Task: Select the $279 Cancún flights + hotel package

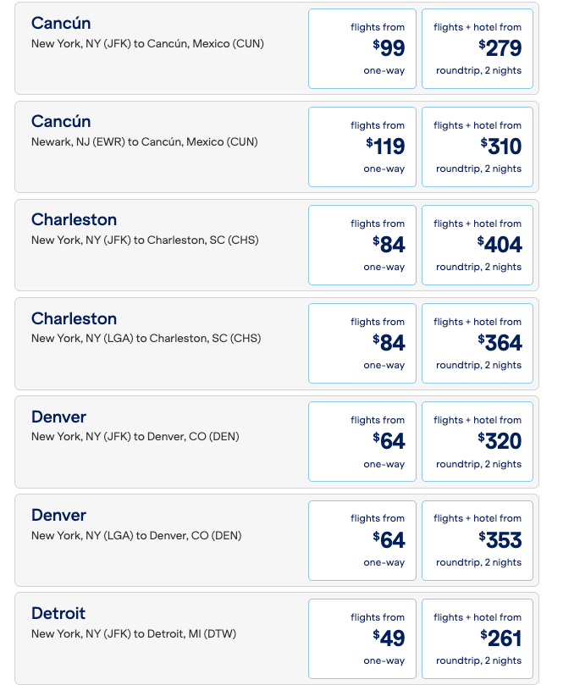Action: pos(477,48)
